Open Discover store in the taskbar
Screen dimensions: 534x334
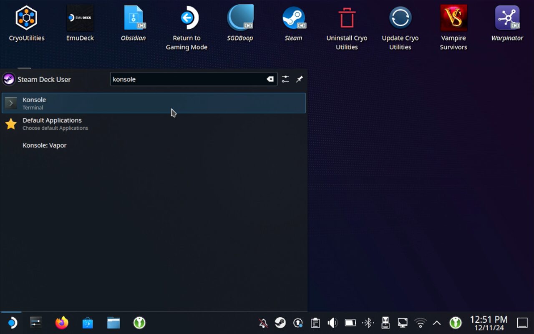point(88,323)
